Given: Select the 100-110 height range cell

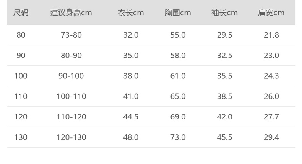Looking at the screenshot, I should coord(71,96).
